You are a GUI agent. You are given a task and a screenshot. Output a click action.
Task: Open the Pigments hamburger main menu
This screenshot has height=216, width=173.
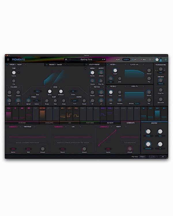[8, 60]
